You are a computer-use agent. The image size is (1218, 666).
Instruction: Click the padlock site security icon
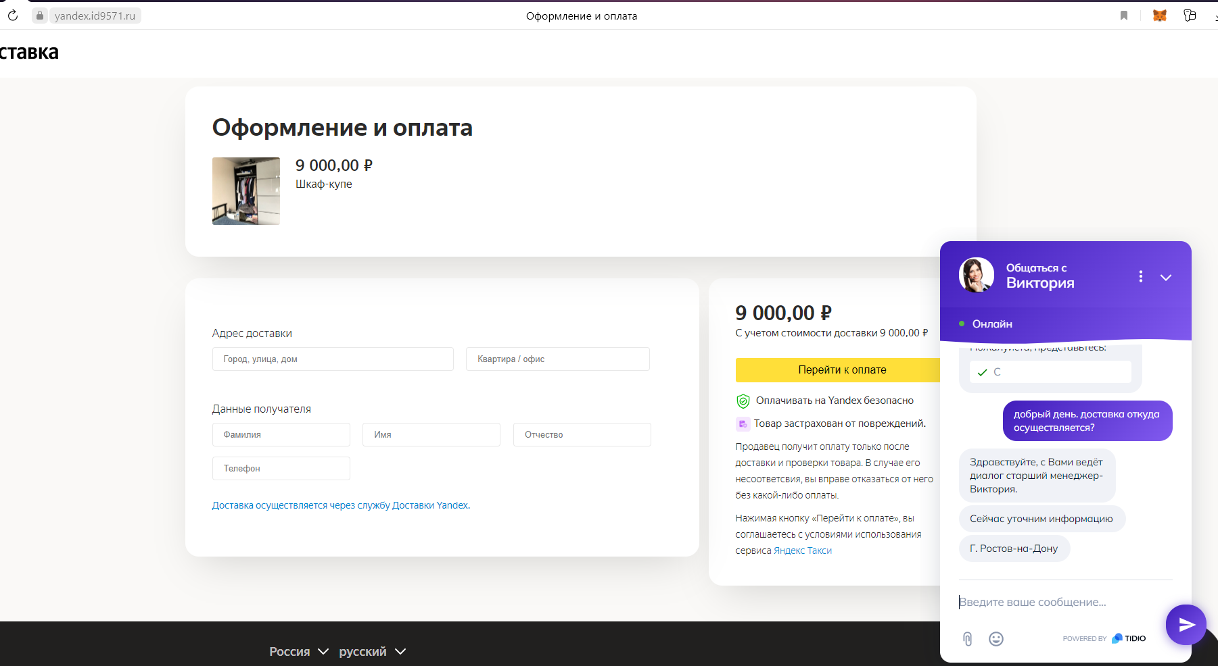pos(40,16)
